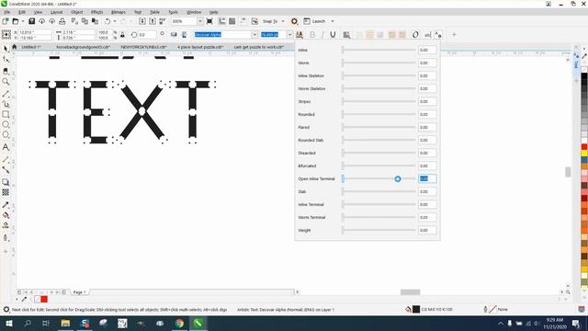Expand the Launch dropdown
588x331 pixels.
(333, 21)
